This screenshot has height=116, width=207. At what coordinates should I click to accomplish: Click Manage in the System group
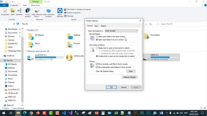tap(69, 16)
